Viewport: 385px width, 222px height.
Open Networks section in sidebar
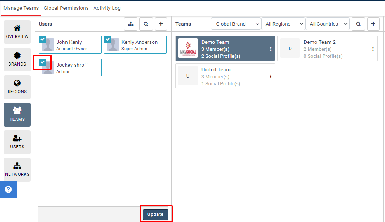tap(17, 170)
